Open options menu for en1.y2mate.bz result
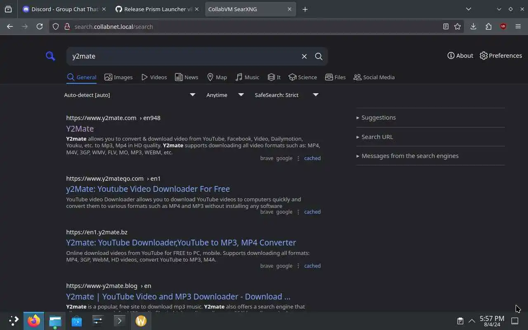The width and height of the screenshot is (528, 330). tap(298, 266)
